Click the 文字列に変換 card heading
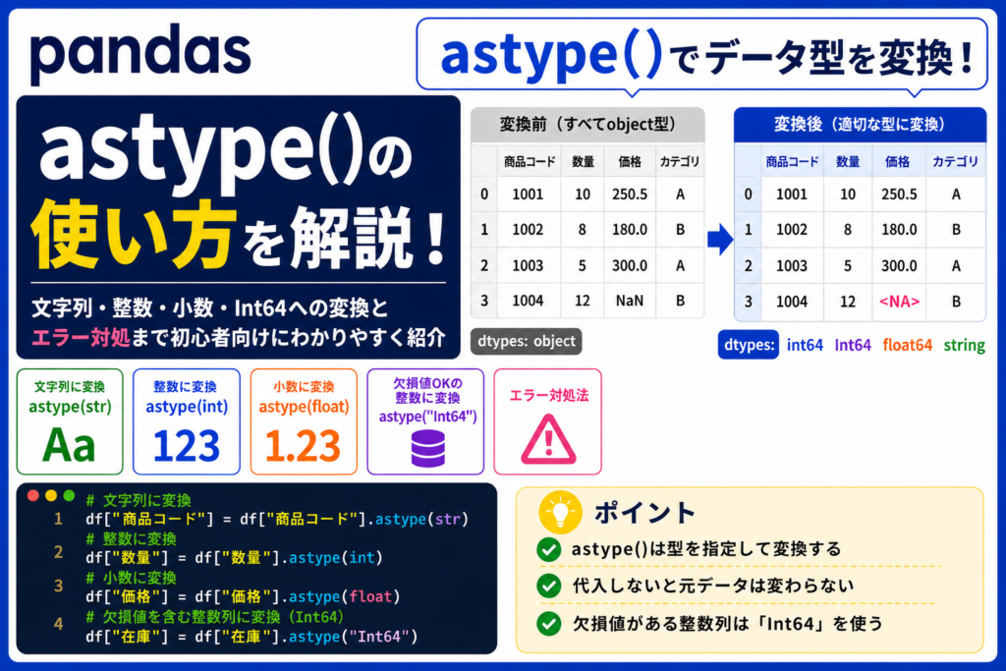The width and height of the screenshot is (1006, 671). pos(70,387)
